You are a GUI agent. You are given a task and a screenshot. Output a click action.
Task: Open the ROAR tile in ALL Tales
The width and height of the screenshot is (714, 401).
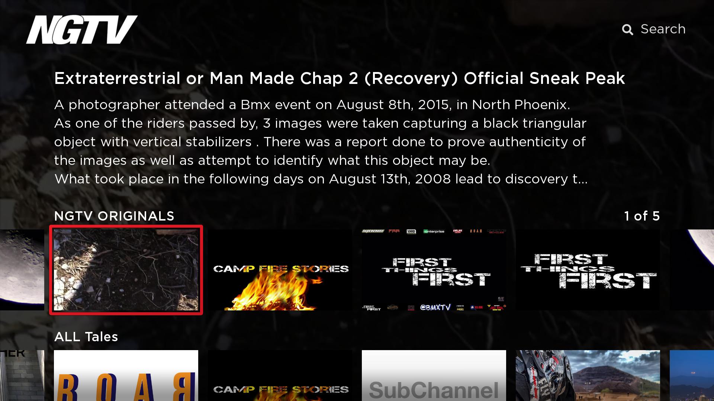click(x=126, y=375)
